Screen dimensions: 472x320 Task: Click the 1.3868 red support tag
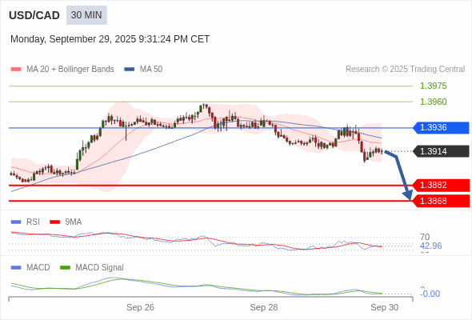click(x=441, y=201)
